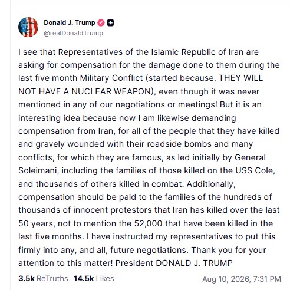Click the phrase "Military Conflict" in the post

(111, 78)
